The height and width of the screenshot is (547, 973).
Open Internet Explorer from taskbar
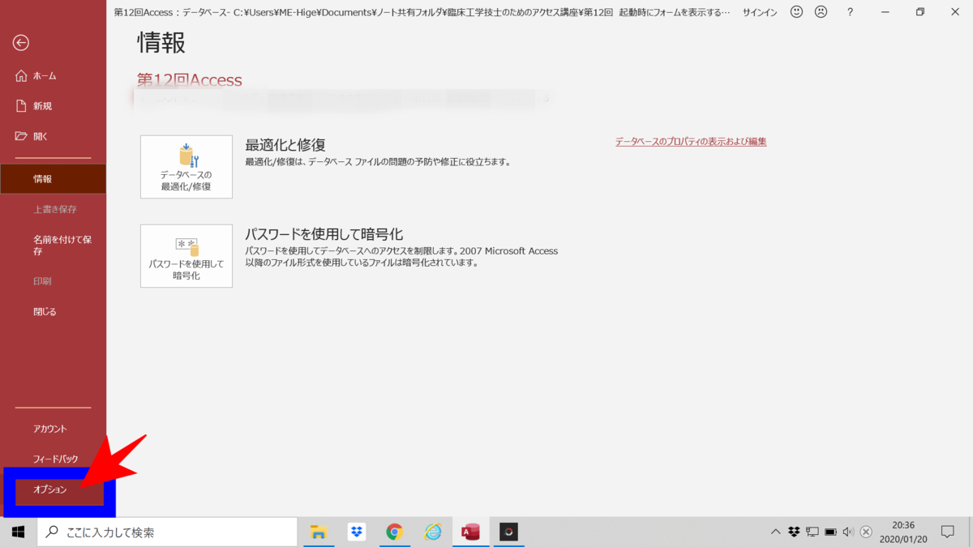432,532
